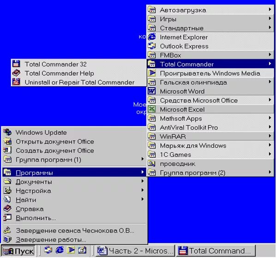The image size is (276, 258).
Task: Launch Total Commander 32 from the submenu
Action: (78, 64)
